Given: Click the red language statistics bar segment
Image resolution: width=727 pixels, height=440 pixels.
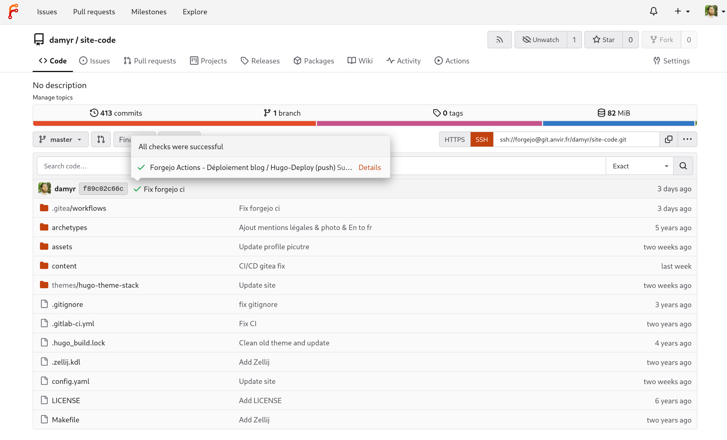Looking at the screenshot, I should (x=174, y=123).
